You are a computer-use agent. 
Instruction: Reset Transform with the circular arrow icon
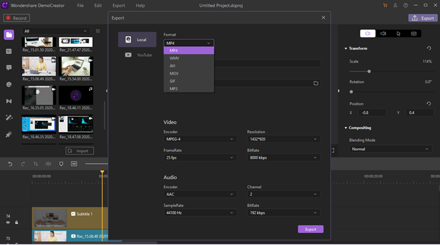point(429,48)
